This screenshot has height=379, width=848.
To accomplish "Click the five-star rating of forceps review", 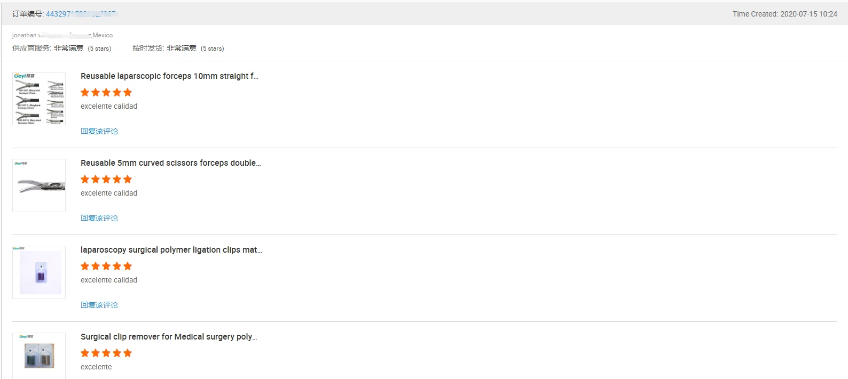I will [x=106, y=92].
